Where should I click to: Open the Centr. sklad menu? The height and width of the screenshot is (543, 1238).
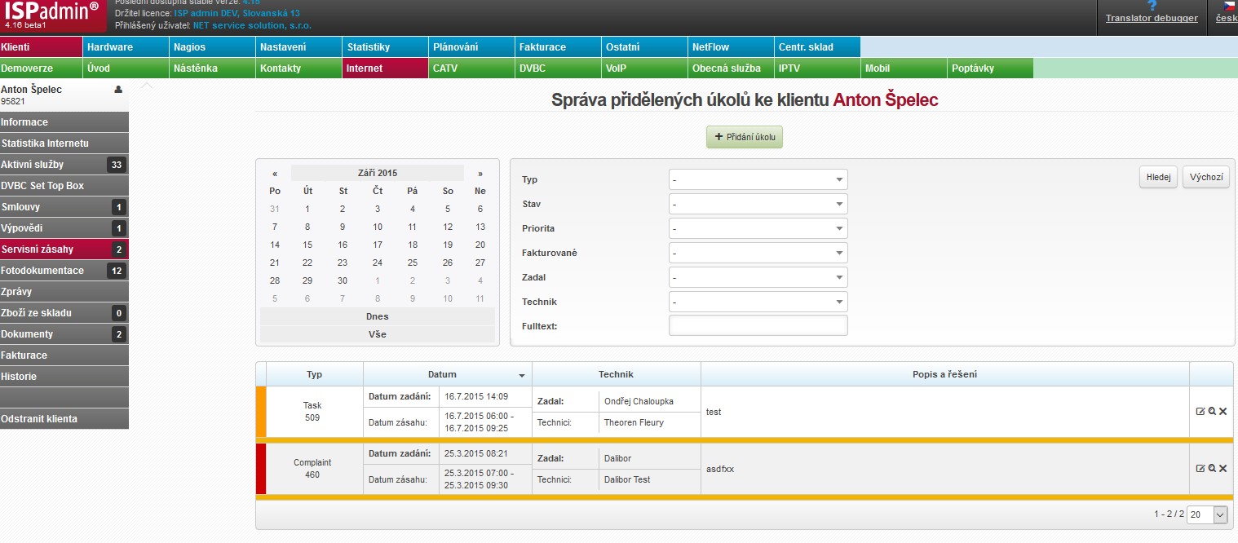818,47
